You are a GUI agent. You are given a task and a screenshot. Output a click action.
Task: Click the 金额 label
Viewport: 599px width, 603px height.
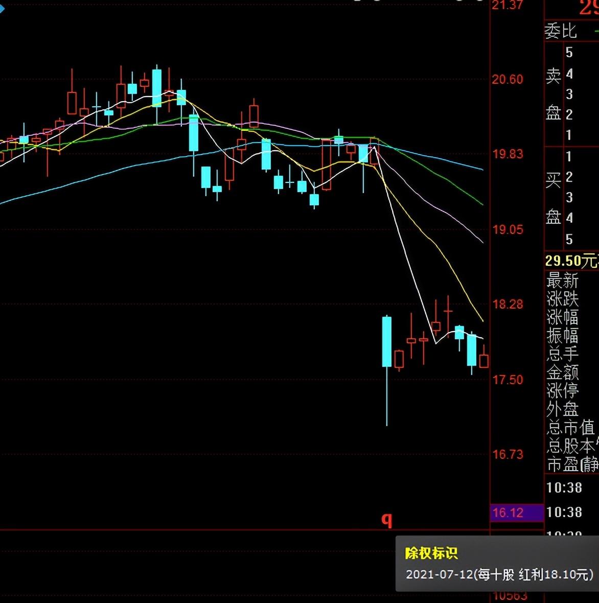(562, 372)
